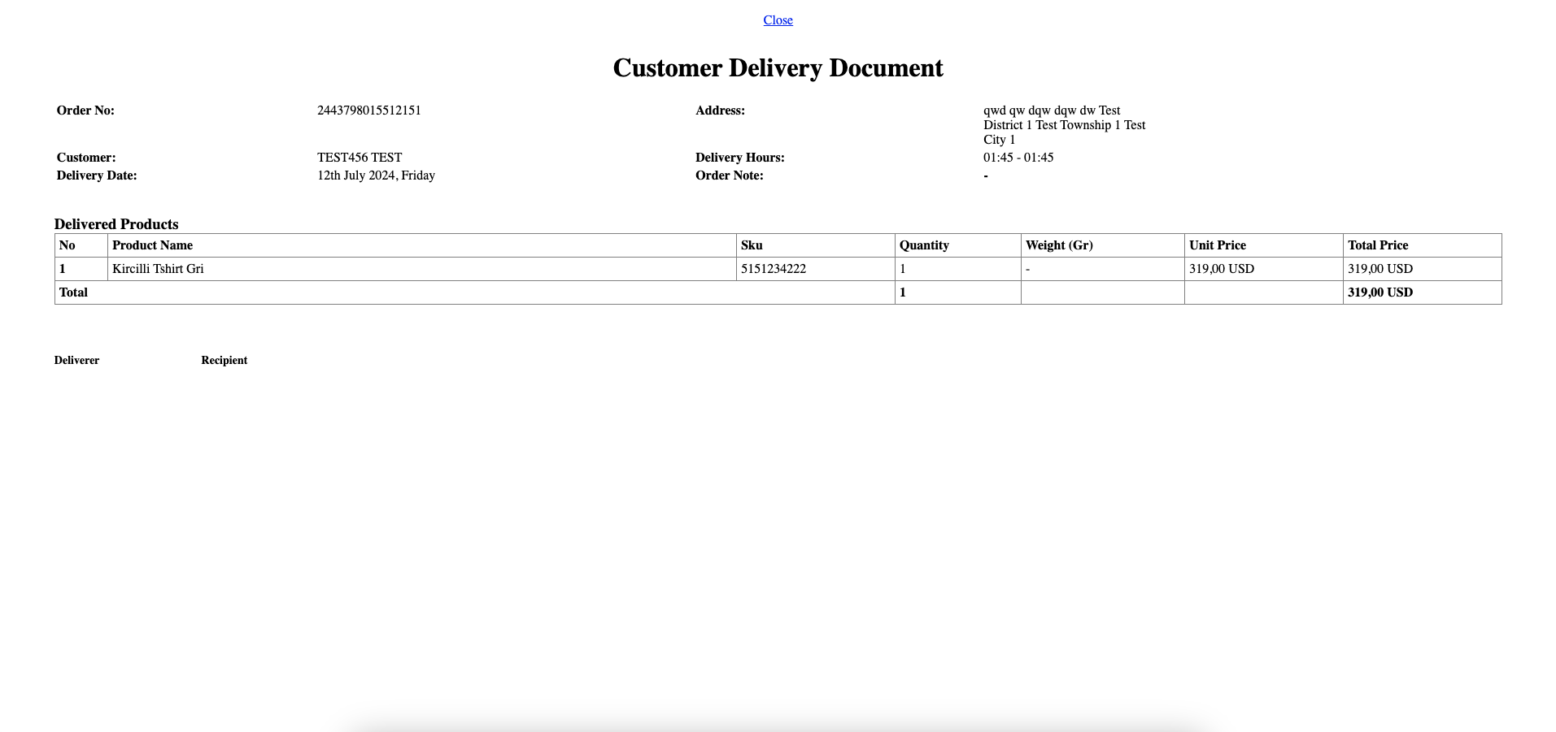The image size is (1556, 732).
Task: Click the Delivered Products section title
Action: tap(116, 224)
